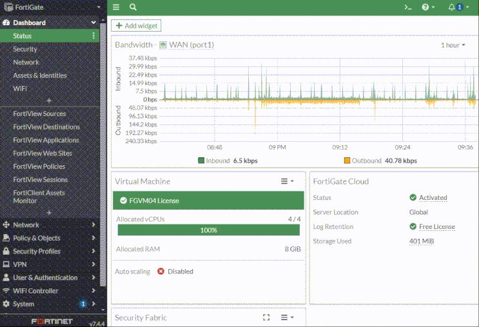479x327 pixels.
Task: Click the WAN (port1) interface link
Action: (x=191, y=45)
